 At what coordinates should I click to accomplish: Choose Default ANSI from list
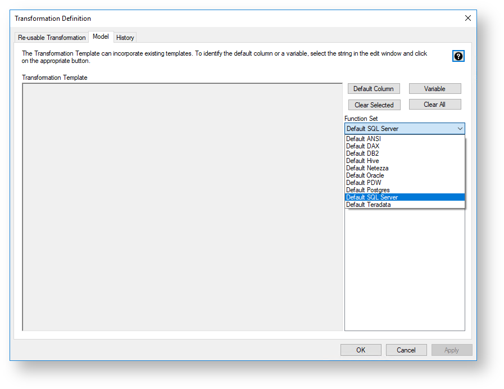click(405, 138)
